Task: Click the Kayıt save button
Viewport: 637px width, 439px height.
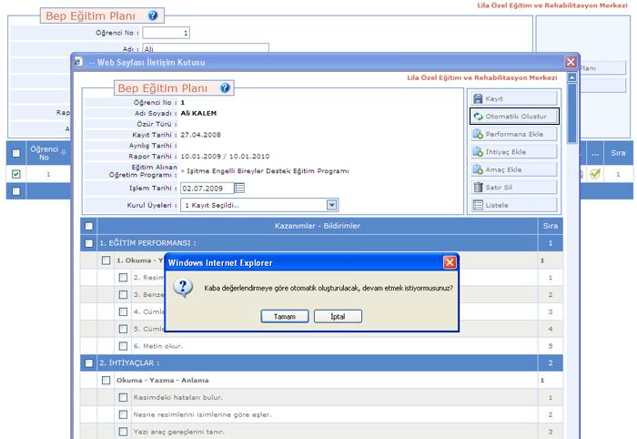Action: (x=513, y=98)
